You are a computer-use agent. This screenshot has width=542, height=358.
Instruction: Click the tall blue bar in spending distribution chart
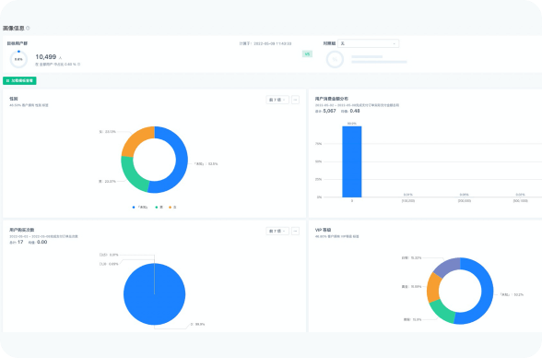[352, 161]
